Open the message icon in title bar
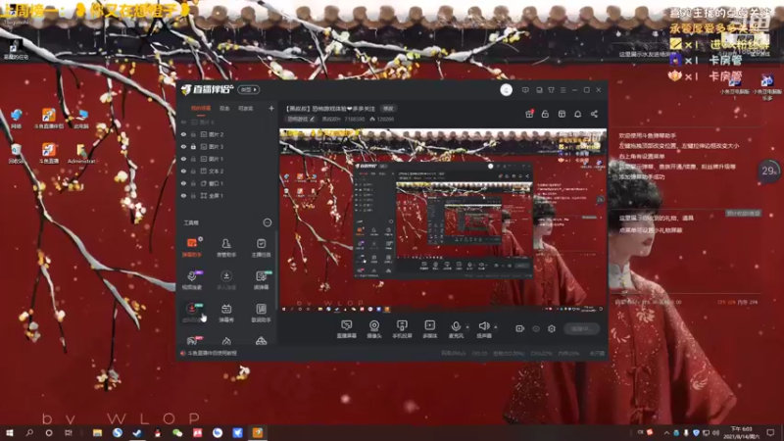The image size is (784, 441). (x=525, y=90)
